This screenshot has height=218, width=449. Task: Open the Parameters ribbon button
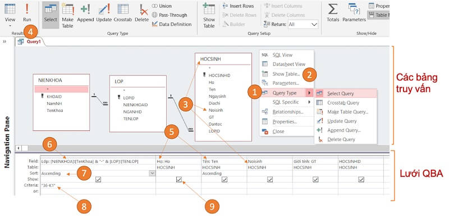354,13
